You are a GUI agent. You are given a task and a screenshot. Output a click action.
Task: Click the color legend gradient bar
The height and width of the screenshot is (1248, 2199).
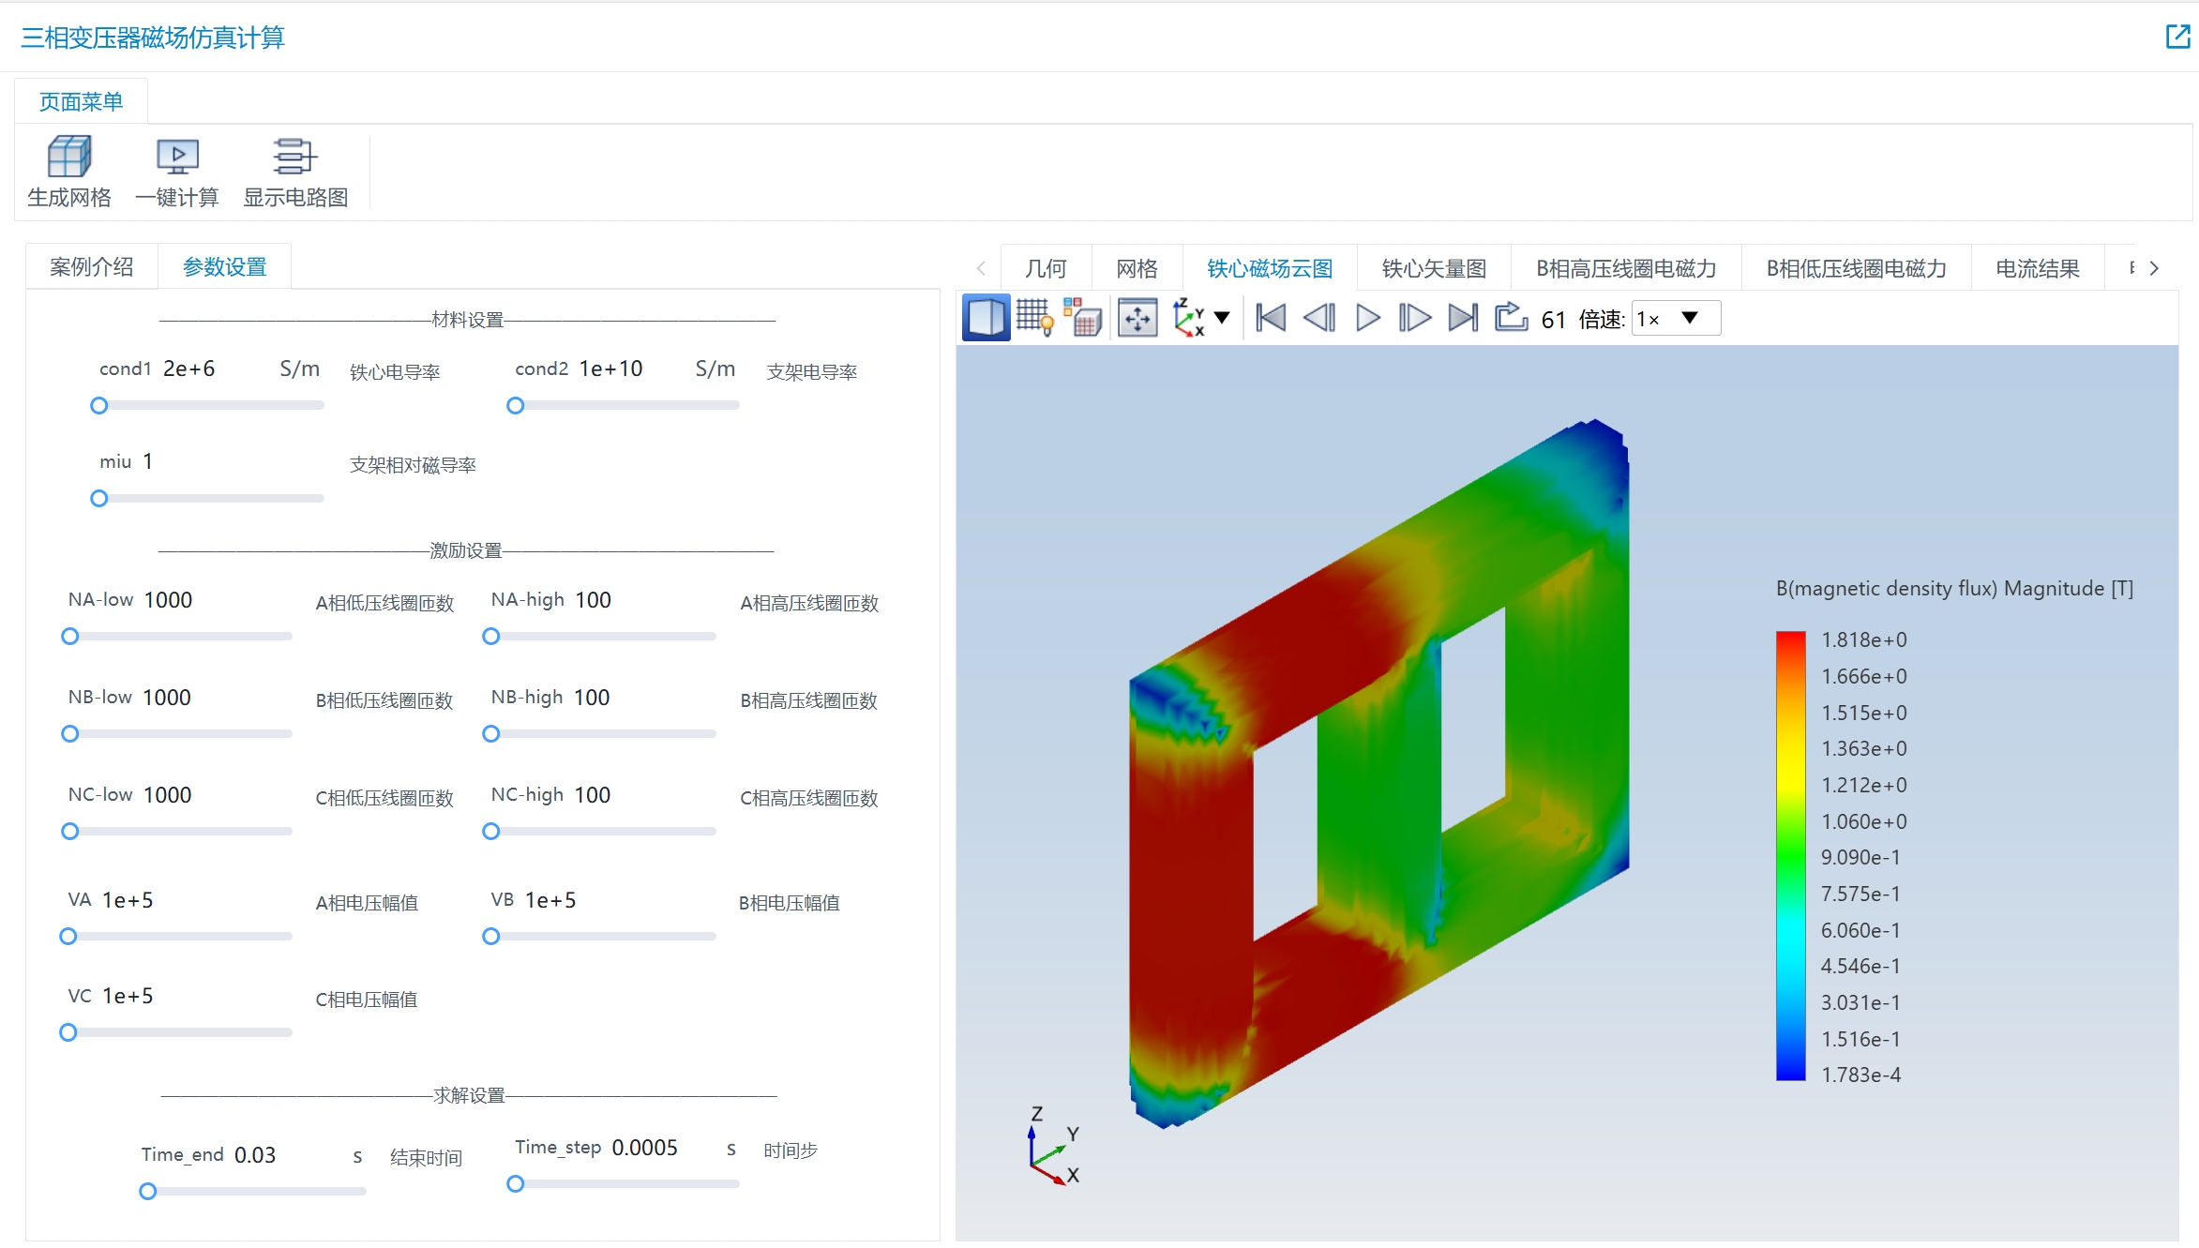(1790, 856)
